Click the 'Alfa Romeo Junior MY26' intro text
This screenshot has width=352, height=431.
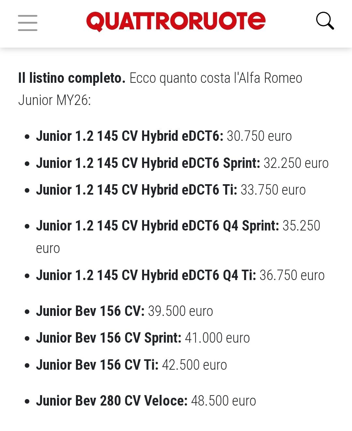coord(160,89)
